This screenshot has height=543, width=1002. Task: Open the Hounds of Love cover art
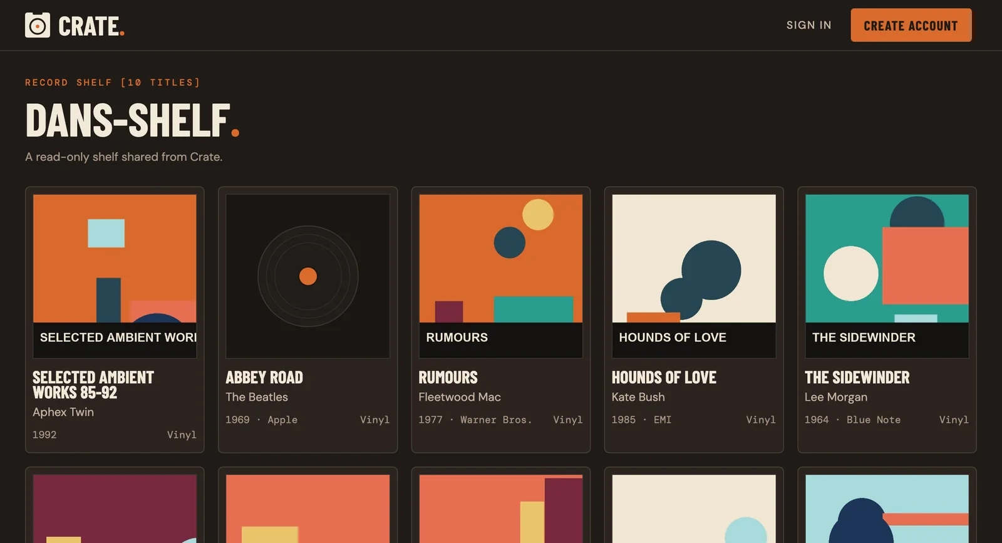pyautogui.click(x=694, y=276)
